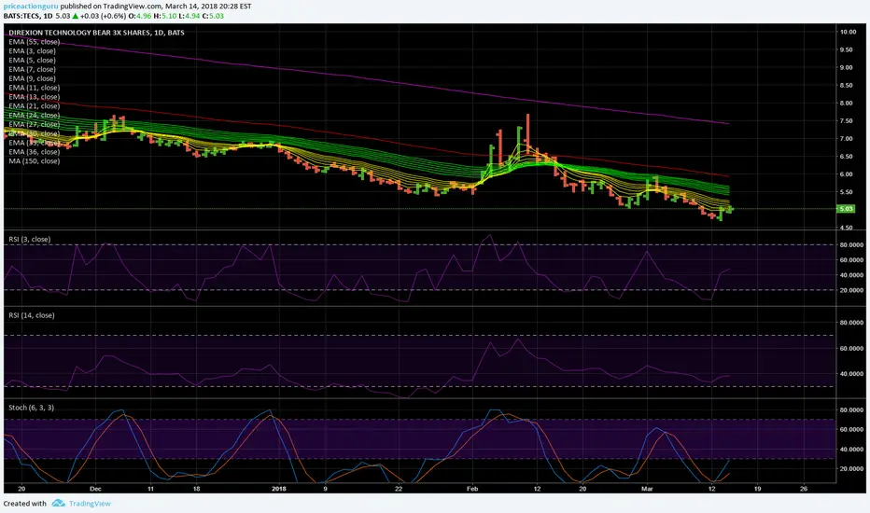Screen dimensions: 870x513
Task: Select the Stoch (6, 3, 3) indicator label
Action: [31, 408]
